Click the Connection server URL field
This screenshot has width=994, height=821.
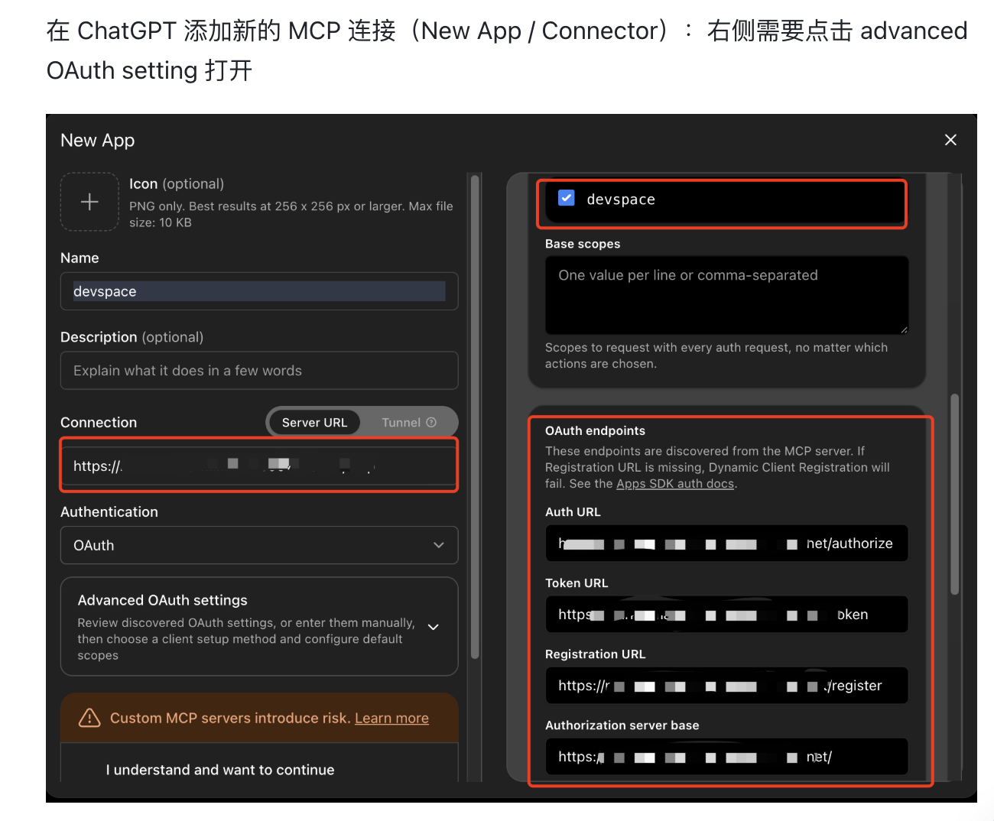pyautogui.click(x=259, y=465)
